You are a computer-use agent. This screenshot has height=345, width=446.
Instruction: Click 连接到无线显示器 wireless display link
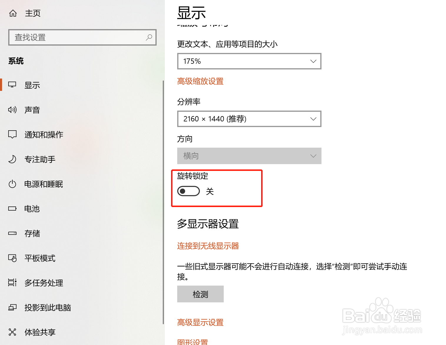(x=208, y=246)
